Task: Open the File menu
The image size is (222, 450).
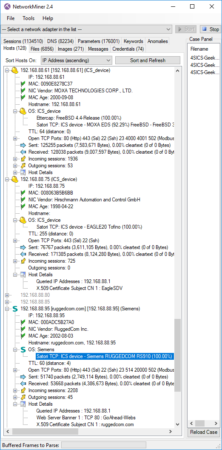Action: tap(11, 18)
